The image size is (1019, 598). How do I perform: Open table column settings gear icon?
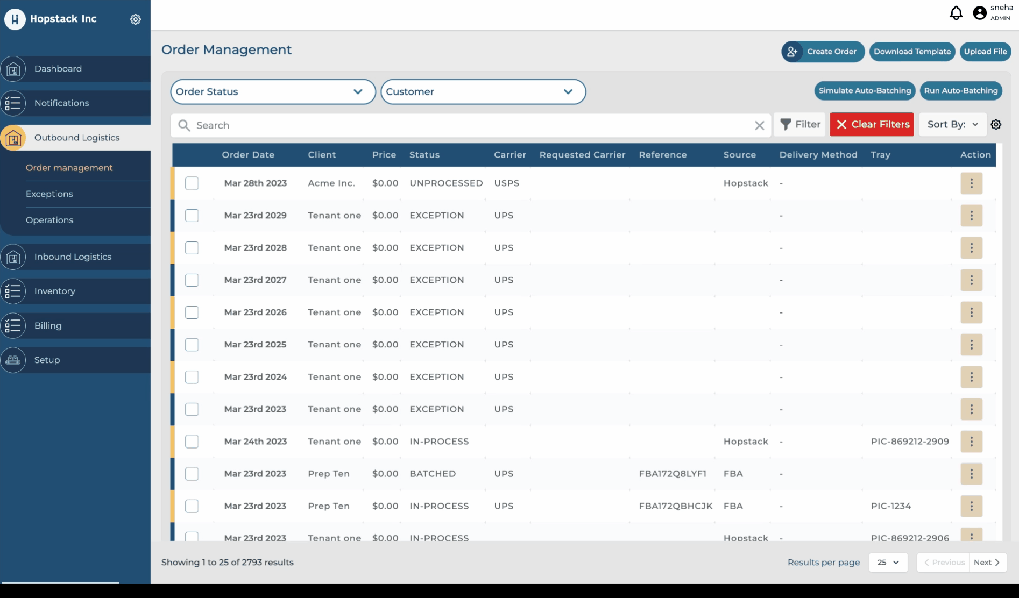point(996,125)
